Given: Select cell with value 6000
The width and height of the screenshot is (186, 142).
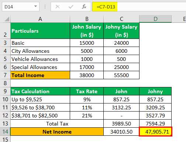Looking at the screenshot, I should (x=121, y=51).
